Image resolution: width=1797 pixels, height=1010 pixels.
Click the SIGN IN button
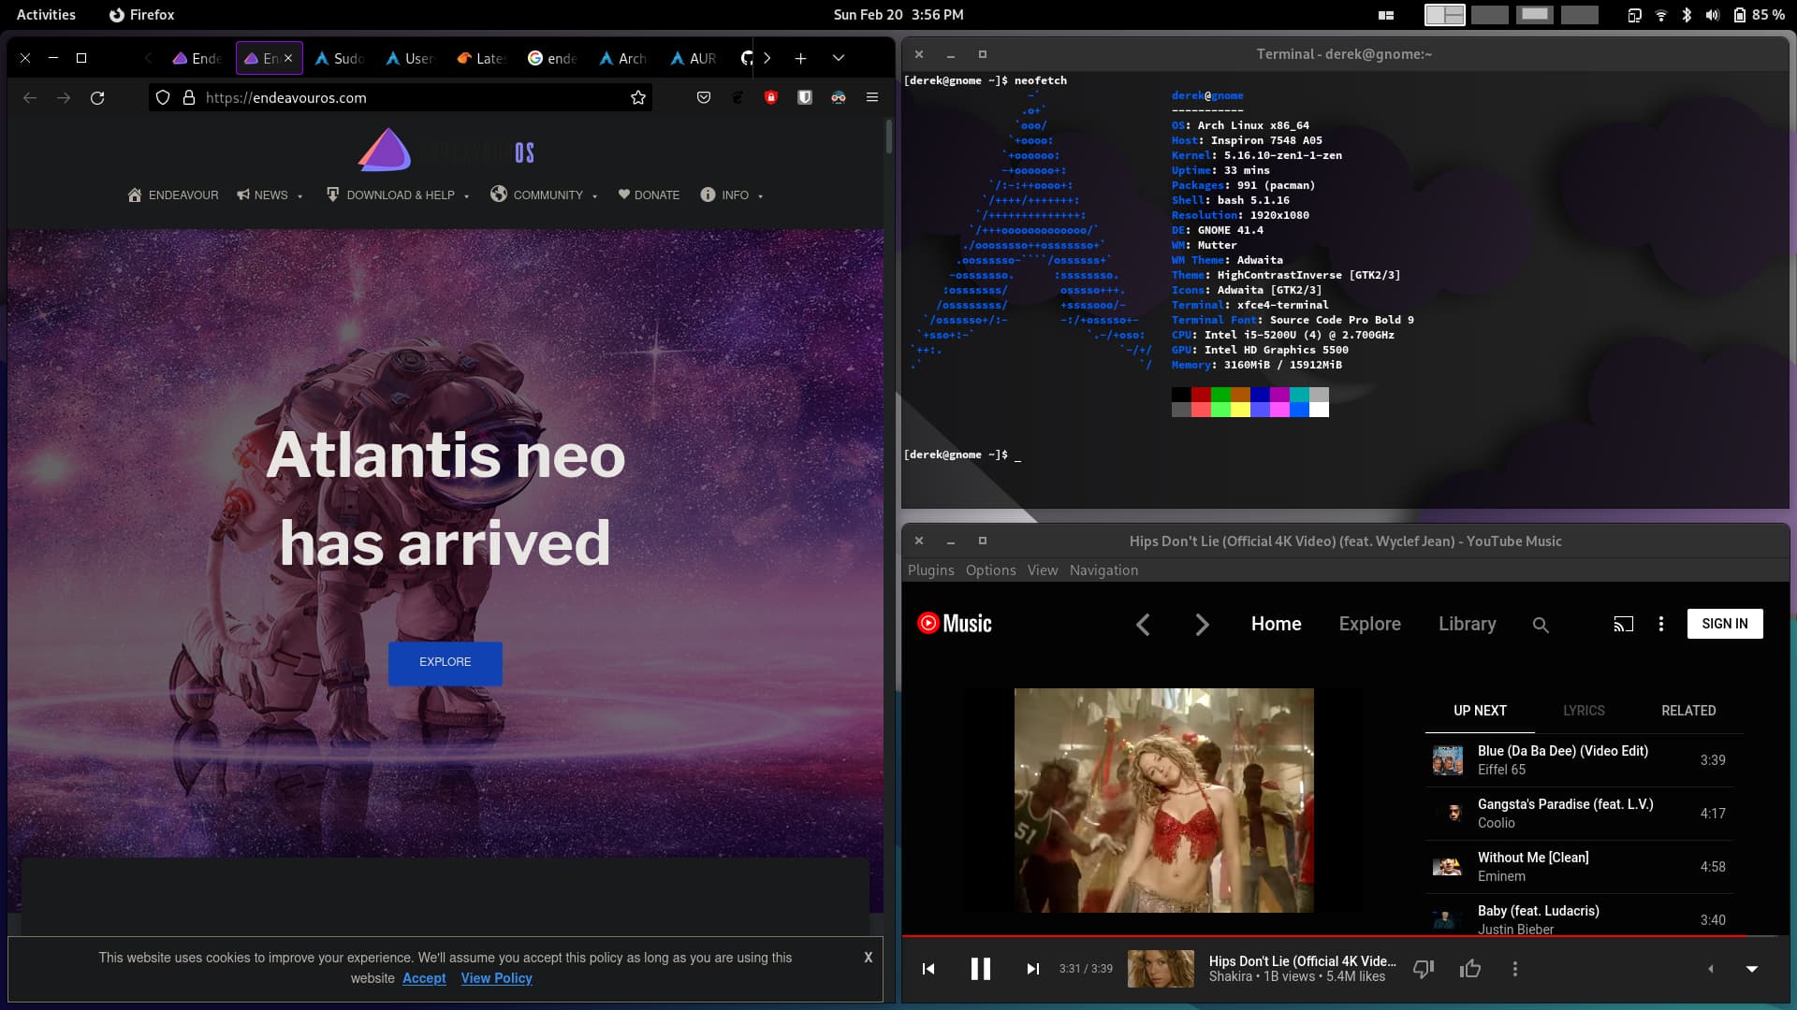(x=1725, y=624)
